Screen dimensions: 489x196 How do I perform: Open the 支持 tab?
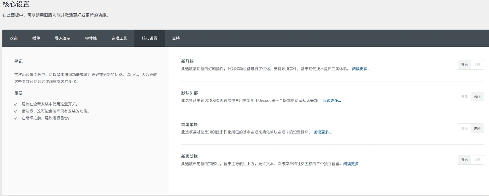176,38
